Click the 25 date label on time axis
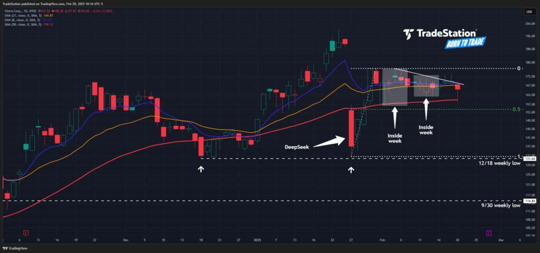The height and width of the screenshot is (253, 540). pyautogui.click(x=476, y=240)
